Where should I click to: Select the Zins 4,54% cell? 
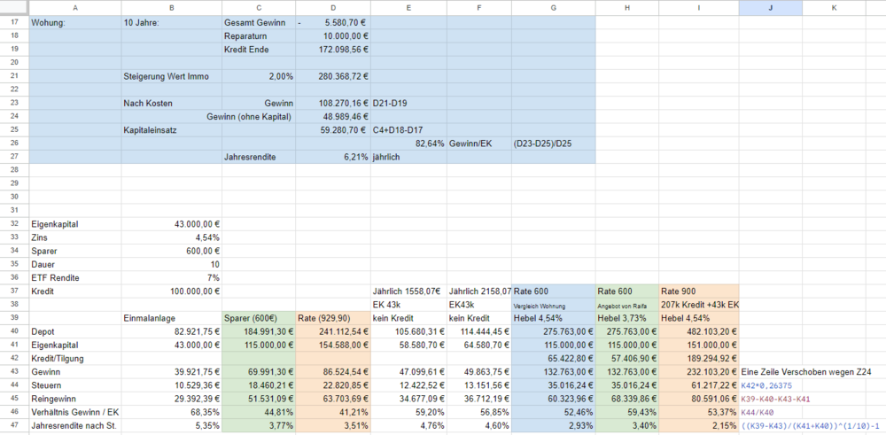171,237
